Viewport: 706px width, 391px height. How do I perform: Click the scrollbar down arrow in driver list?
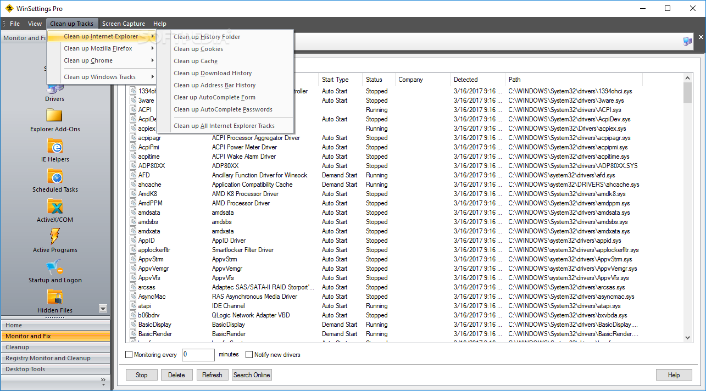click(x=687, y=338)
